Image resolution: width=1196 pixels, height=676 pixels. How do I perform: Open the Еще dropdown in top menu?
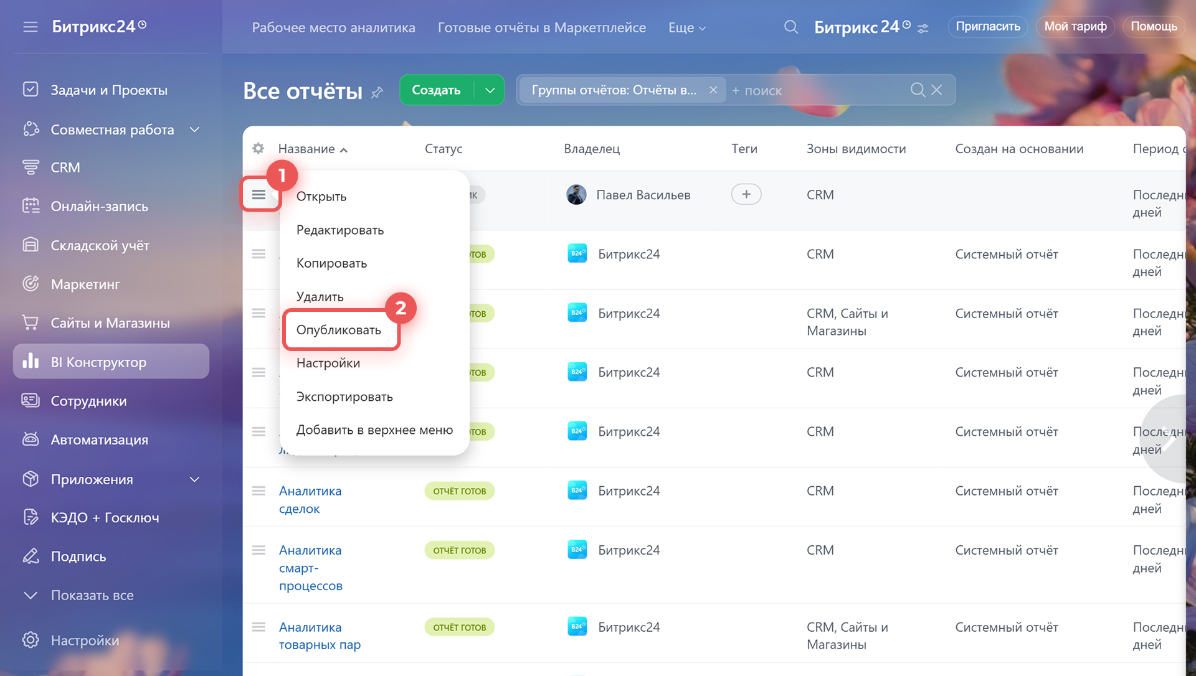687,28
